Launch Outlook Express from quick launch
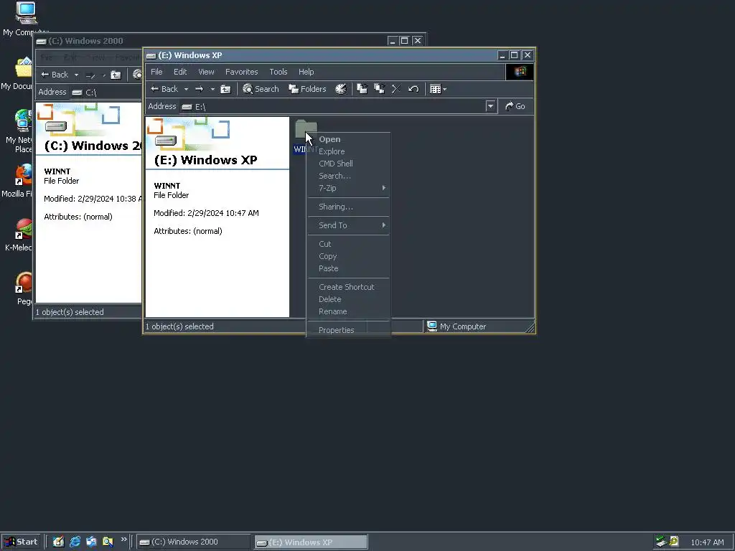Image resolution: width=735 pixels, height=551 pixels. (x=91, y=542)
